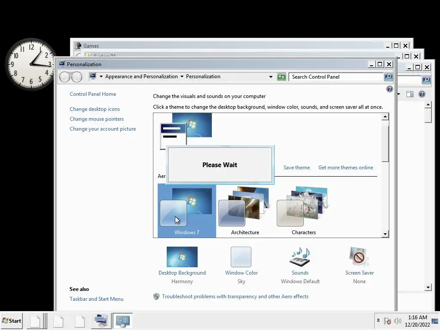The image size is (440, 330).
Task: Open Change desktop icons link
Action: (x=95, y=109)
